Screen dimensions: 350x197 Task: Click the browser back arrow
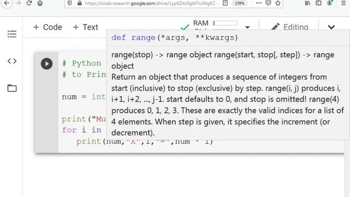point(7,3)
